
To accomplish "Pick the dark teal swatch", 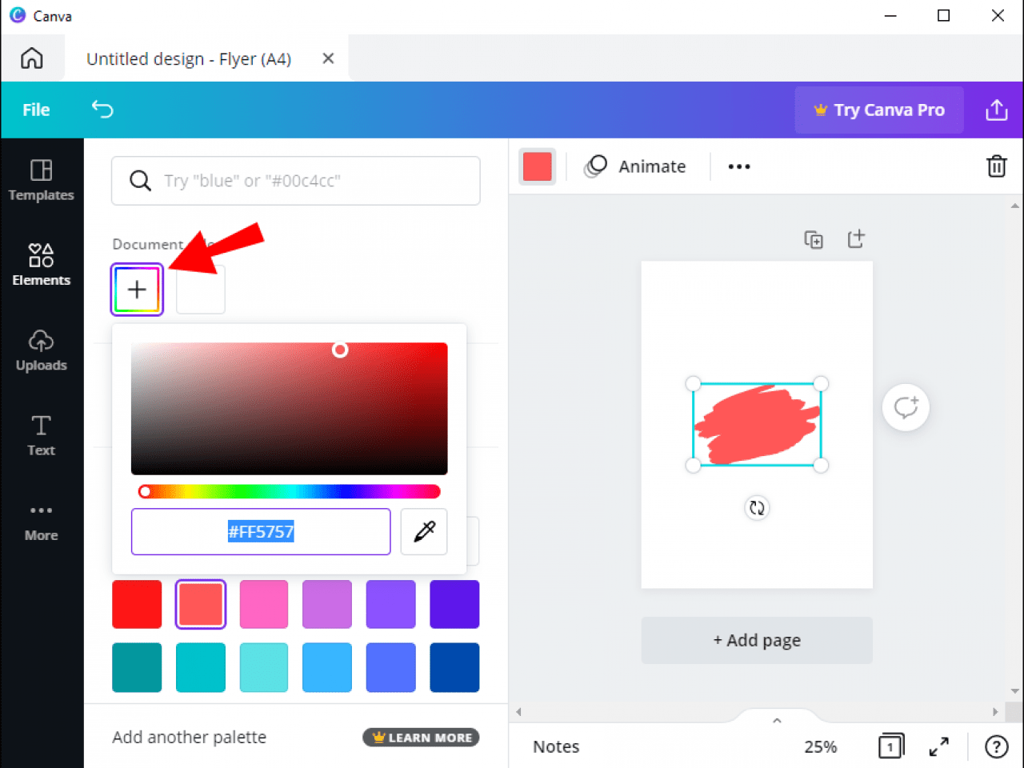I will [137, 667].
